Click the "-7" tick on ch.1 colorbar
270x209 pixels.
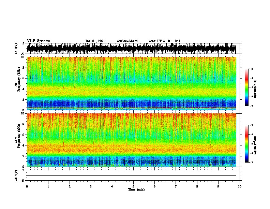point(251,106)
